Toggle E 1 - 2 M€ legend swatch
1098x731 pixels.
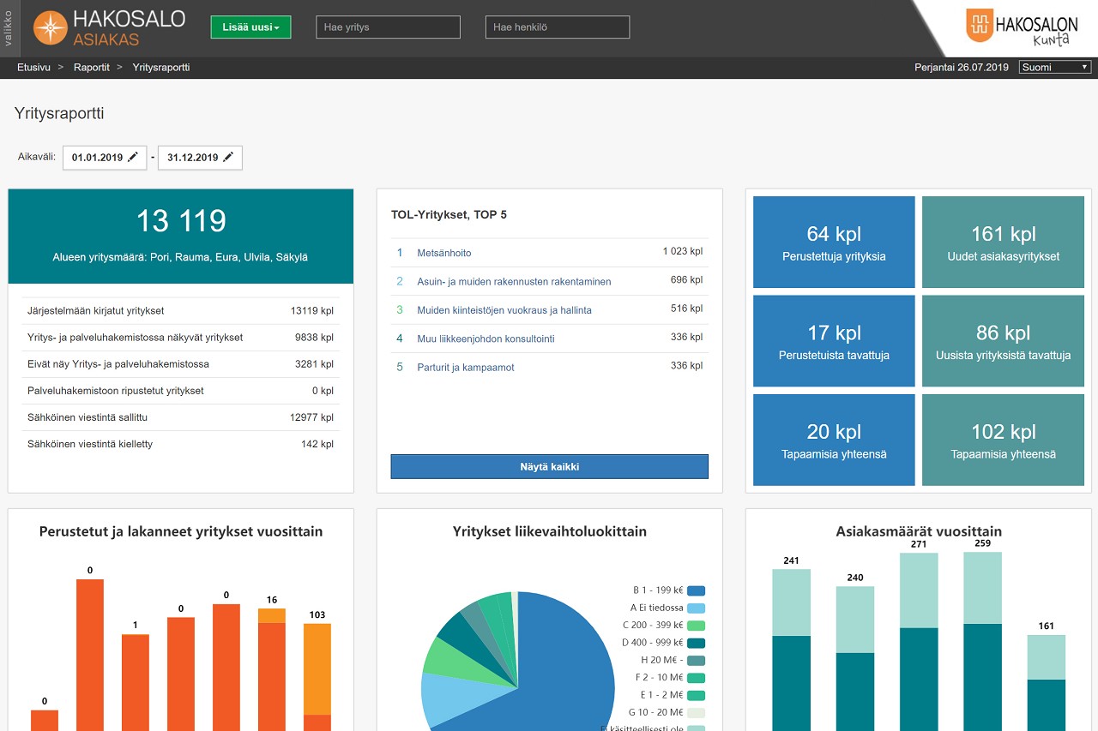[x=696, y=695]
